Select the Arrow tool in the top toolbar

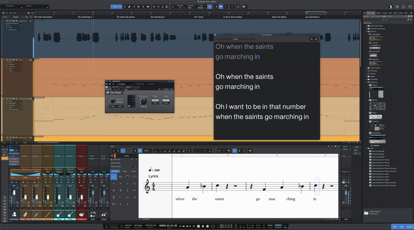[116, 7]
